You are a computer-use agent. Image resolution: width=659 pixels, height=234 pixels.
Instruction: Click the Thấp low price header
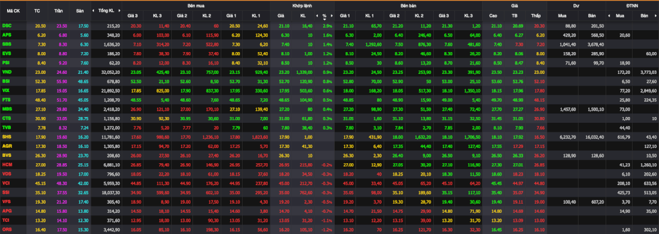(535, 15)
